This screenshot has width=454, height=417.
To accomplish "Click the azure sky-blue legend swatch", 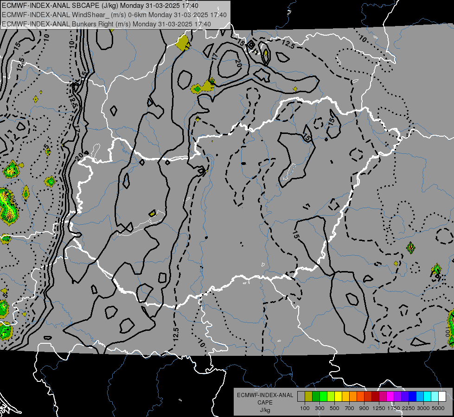I will coord(420,397).
